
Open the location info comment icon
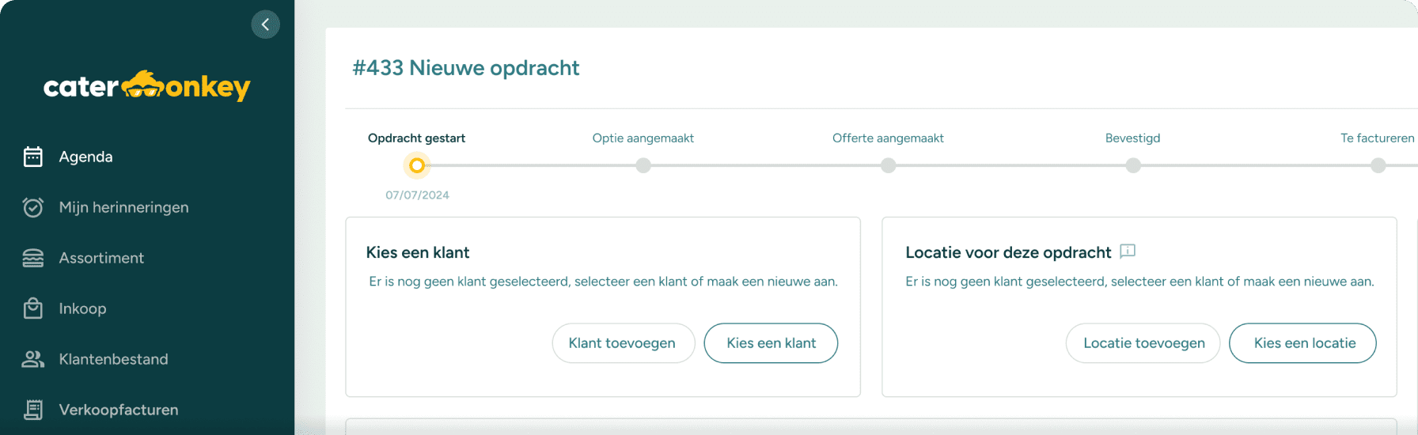(x=1128, y=252)
